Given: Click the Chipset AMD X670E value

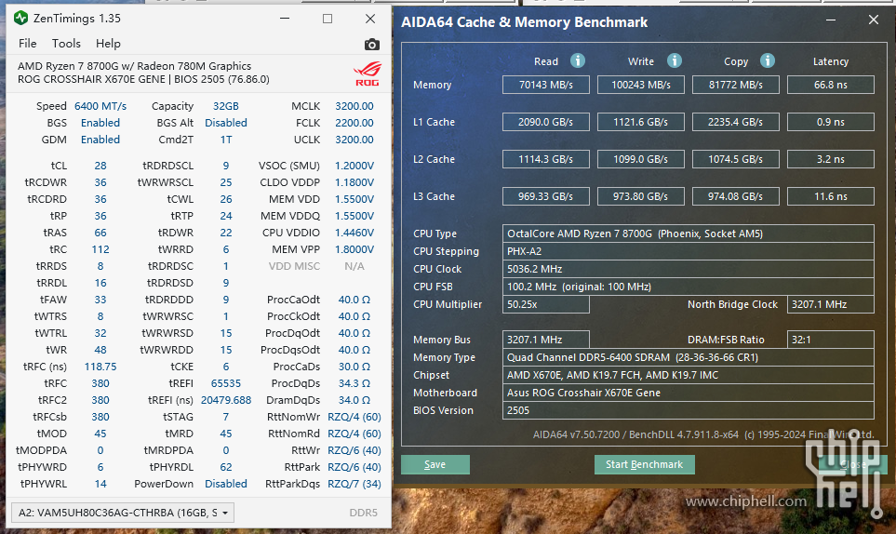Looking at the screenshot, I should 688,375.
